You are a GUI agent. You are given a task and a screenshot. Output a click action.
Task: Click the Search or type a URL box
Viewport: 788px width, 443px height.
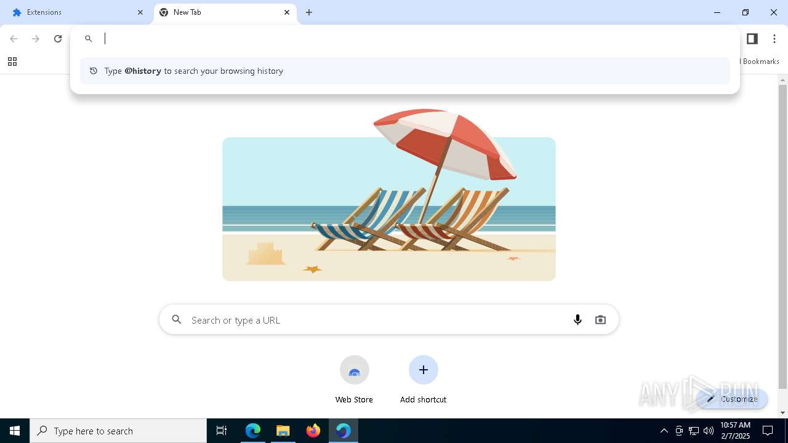point(389,320)
